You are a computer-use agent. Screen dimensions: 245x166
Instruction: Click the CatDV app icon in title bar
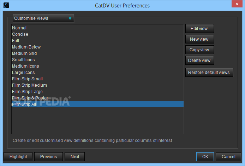(6, 5)
